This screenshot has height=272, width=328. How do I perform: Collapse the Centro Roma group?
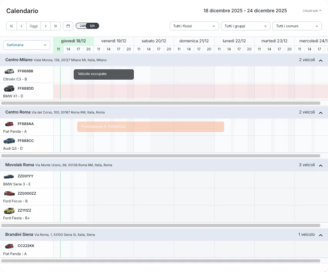pyautogui.click(x=320, y=113)
